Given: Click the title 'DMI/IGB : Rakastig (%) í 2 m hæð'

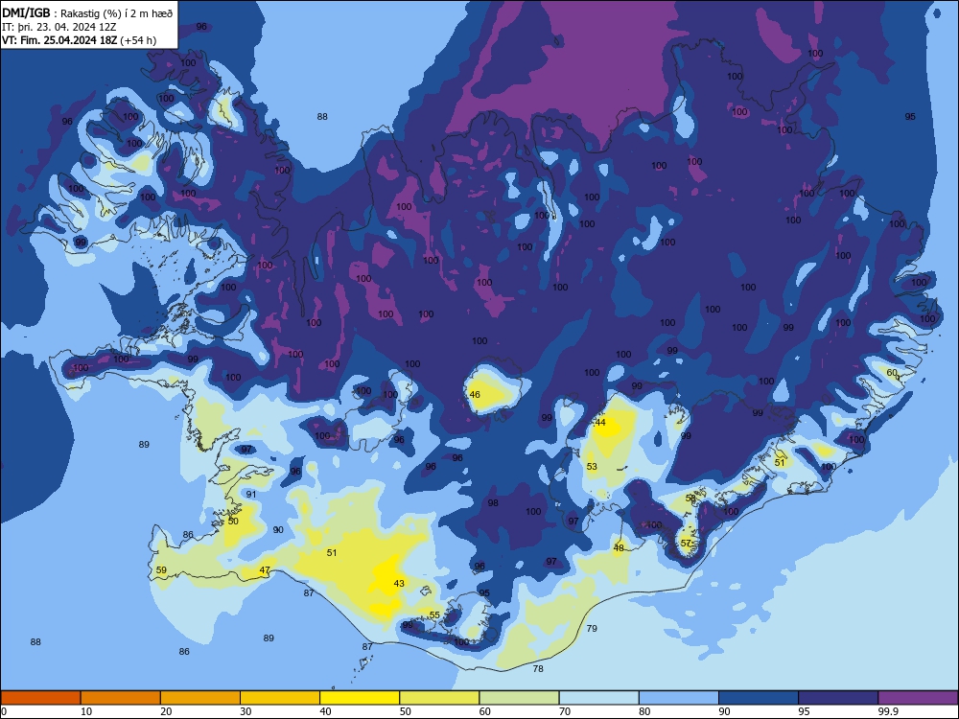Looking at the screenshot, I should point(87,13).
